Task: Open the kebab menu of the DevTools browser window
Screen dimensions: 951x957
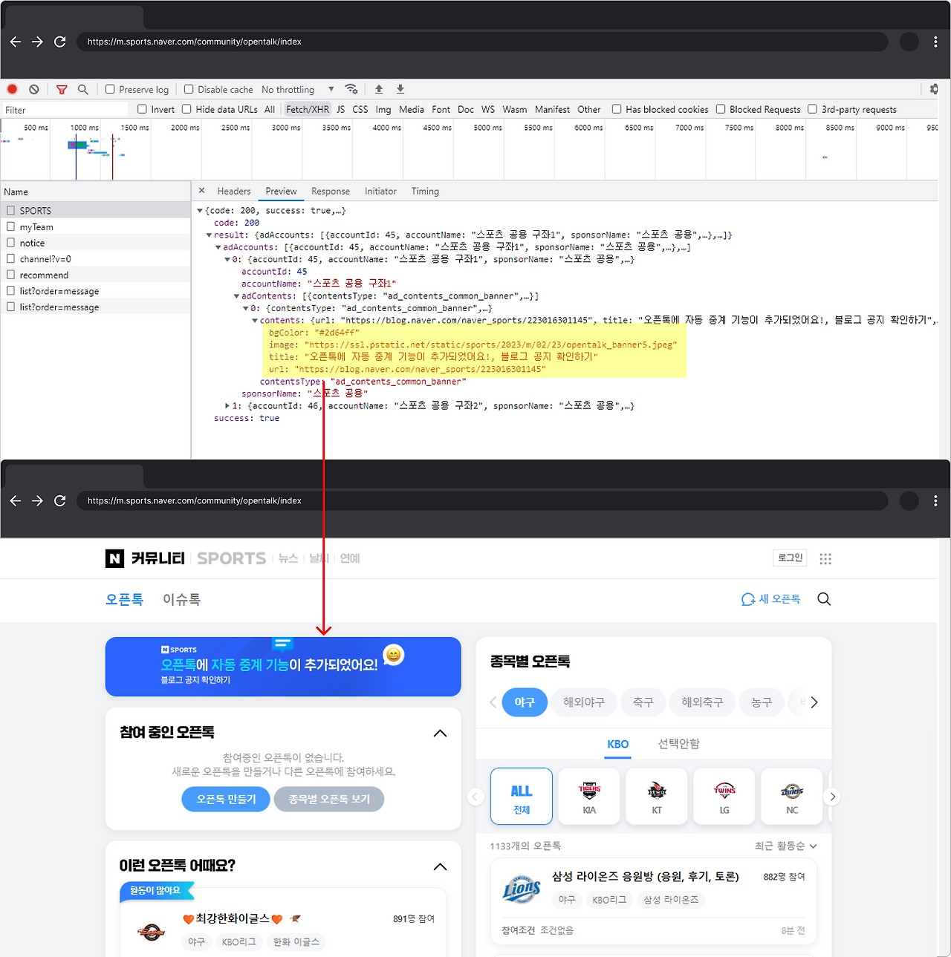Action: [935, 42]
